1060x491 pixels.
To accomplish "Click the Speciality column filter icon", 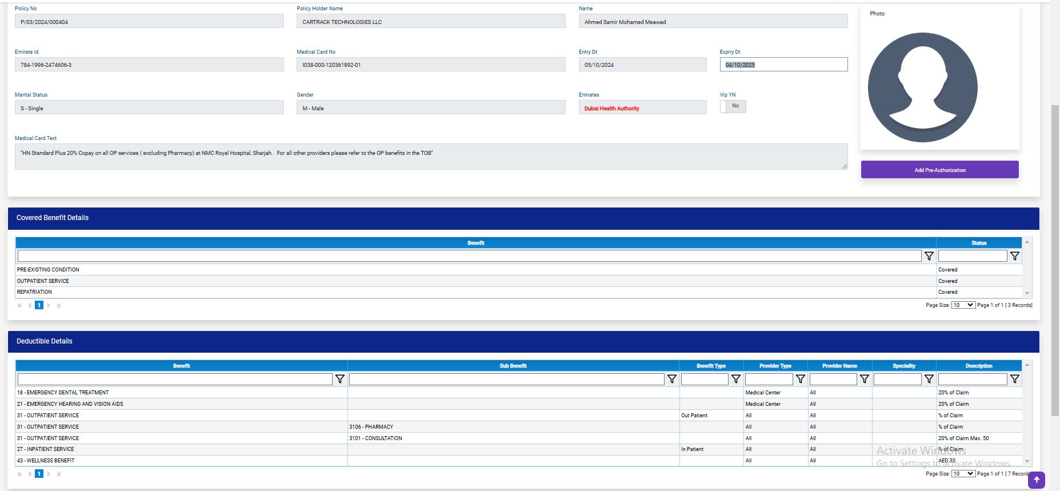I will point(929,379).
